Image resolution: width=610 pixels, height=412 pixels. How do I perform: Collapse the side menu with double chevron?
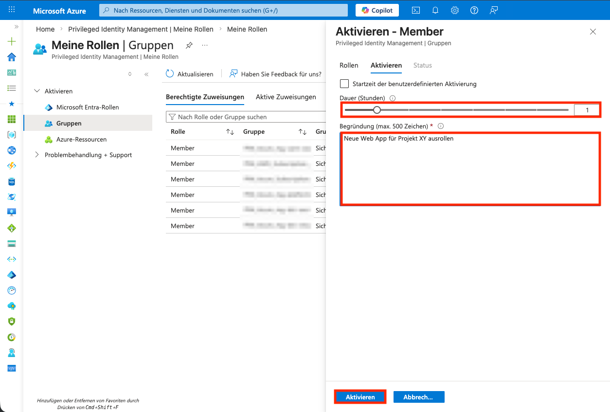click(x=146, y=74)
